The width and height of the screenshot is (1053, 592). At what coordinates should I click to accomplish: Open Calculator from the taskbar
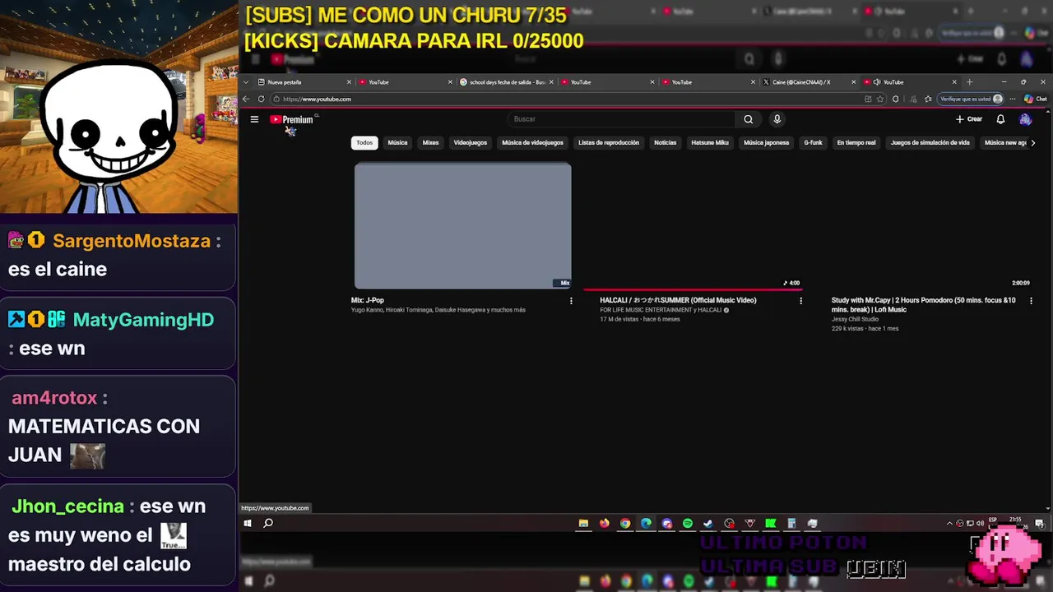(x=791, y=523)
